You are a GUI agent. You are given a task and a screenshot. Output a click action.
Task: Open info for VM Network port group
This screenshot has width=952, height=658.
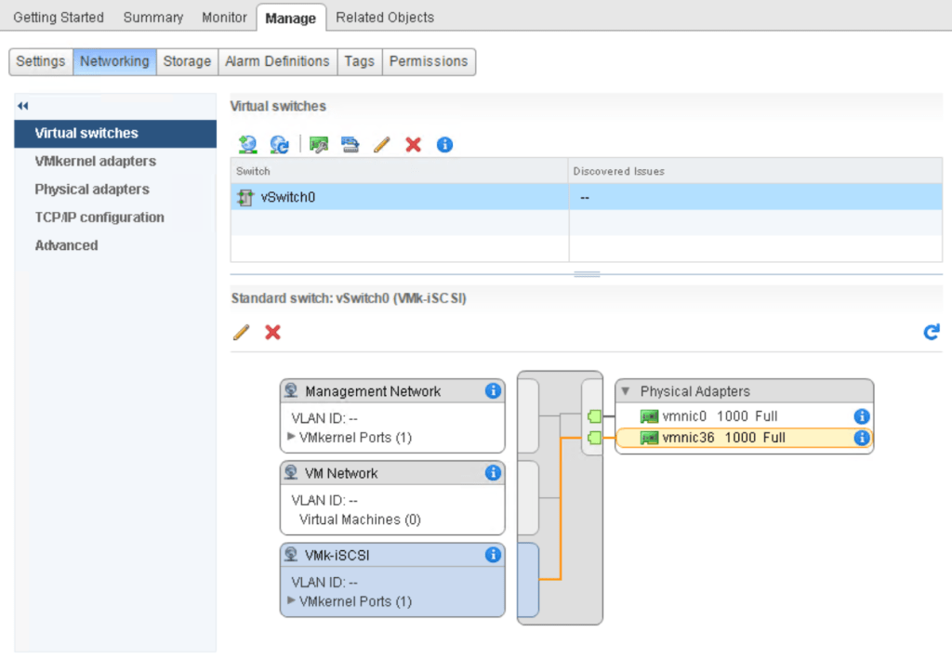click(x=493, y=473)
